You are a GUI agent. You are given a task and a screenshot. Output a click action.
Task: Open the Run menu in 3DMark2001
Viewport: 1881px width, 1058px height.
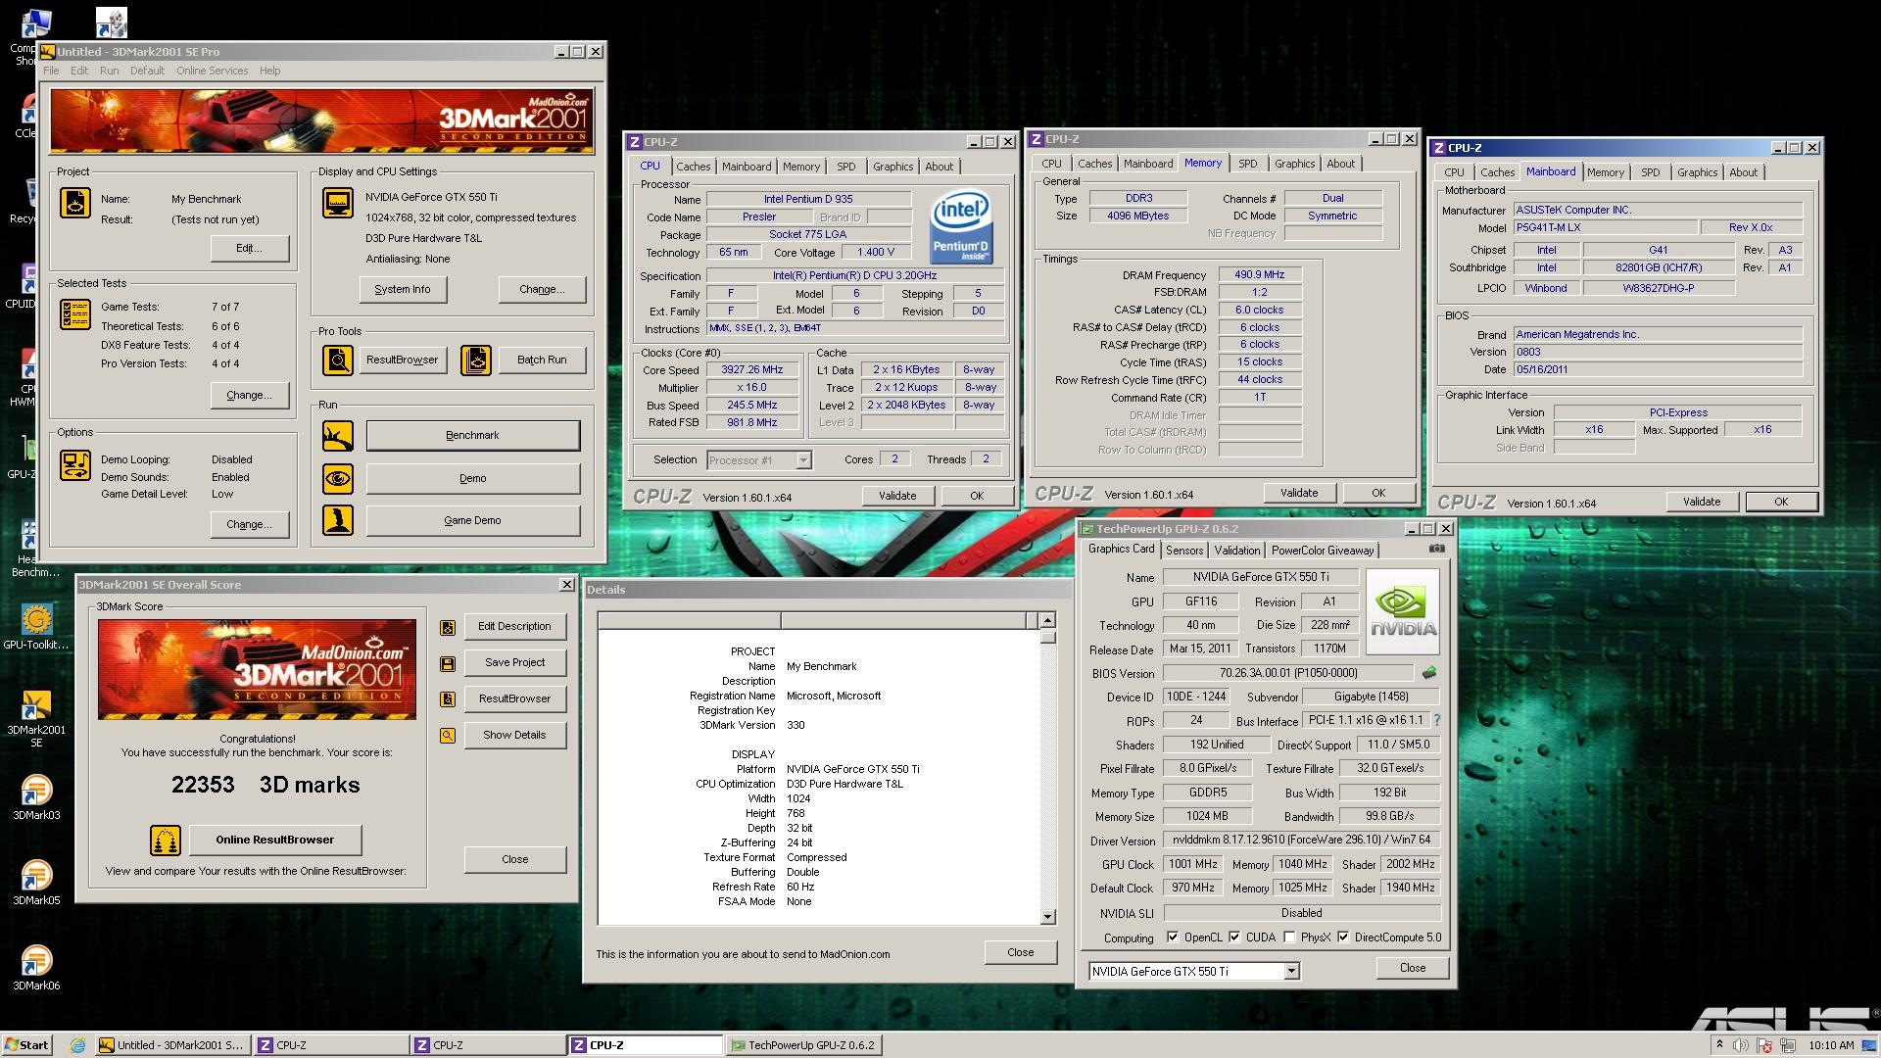point(109,71)
